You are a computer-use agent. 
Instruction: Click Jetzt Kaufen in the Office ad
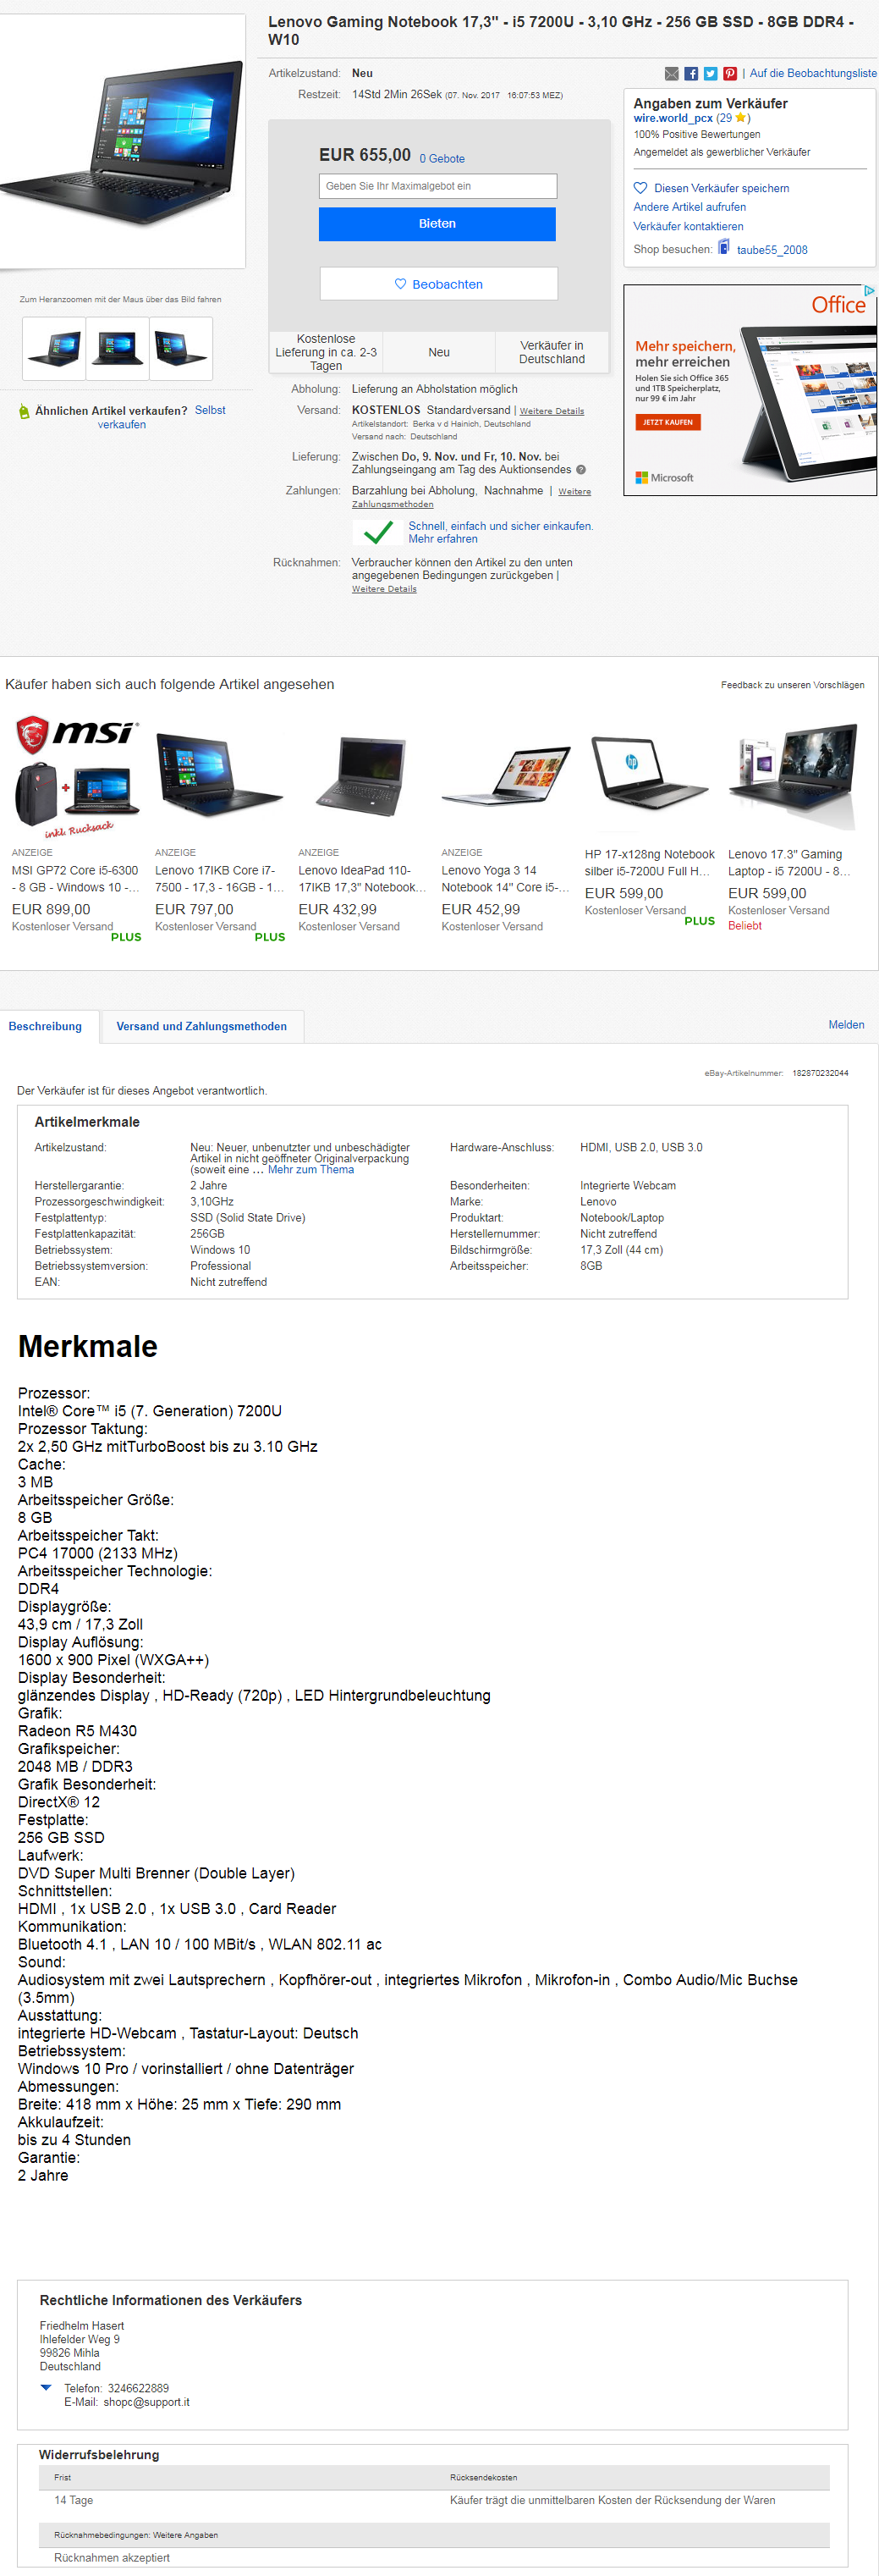click(x=667, y=422)
